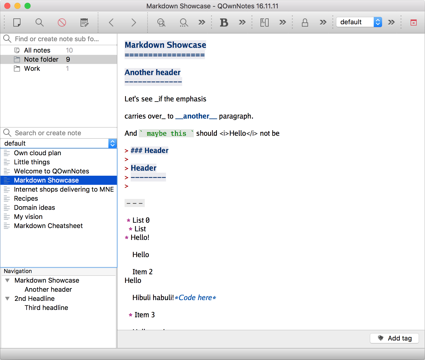Open the Recipes note
The image size is (425, 360).
59,198
